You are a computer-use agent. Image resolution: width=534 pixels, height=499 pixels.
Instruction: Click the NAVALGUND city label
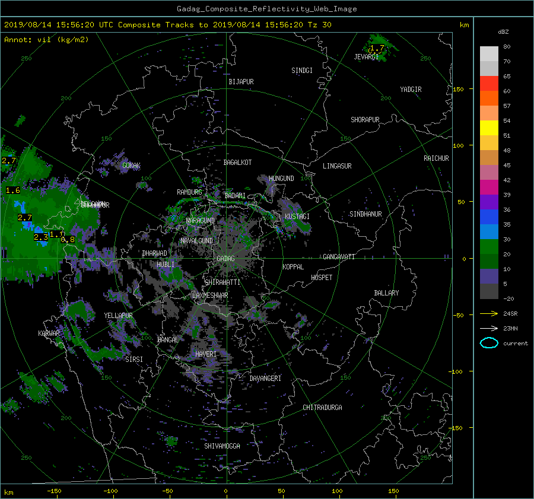(196, 241)
